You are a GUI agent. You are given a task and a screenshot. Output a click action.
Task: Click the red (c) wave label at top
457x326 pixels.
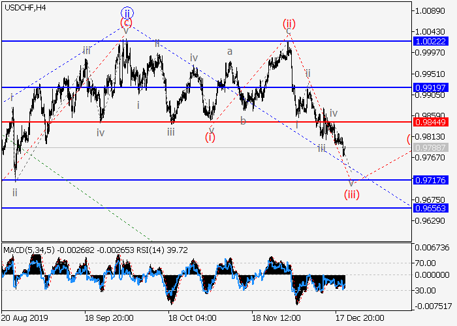(126, 23)
